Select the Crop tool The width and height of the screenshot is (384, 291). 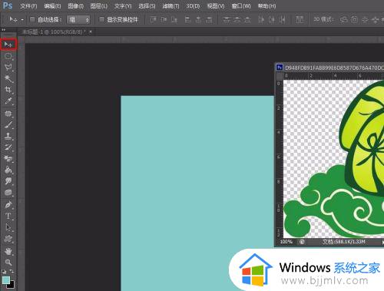tap(8, 90)
